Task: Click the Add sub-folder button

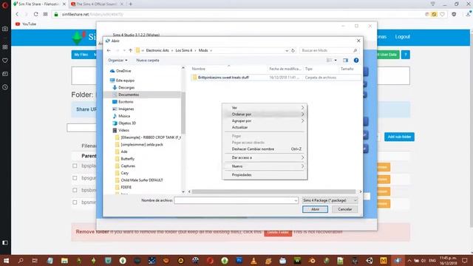Action: point(399,137)
